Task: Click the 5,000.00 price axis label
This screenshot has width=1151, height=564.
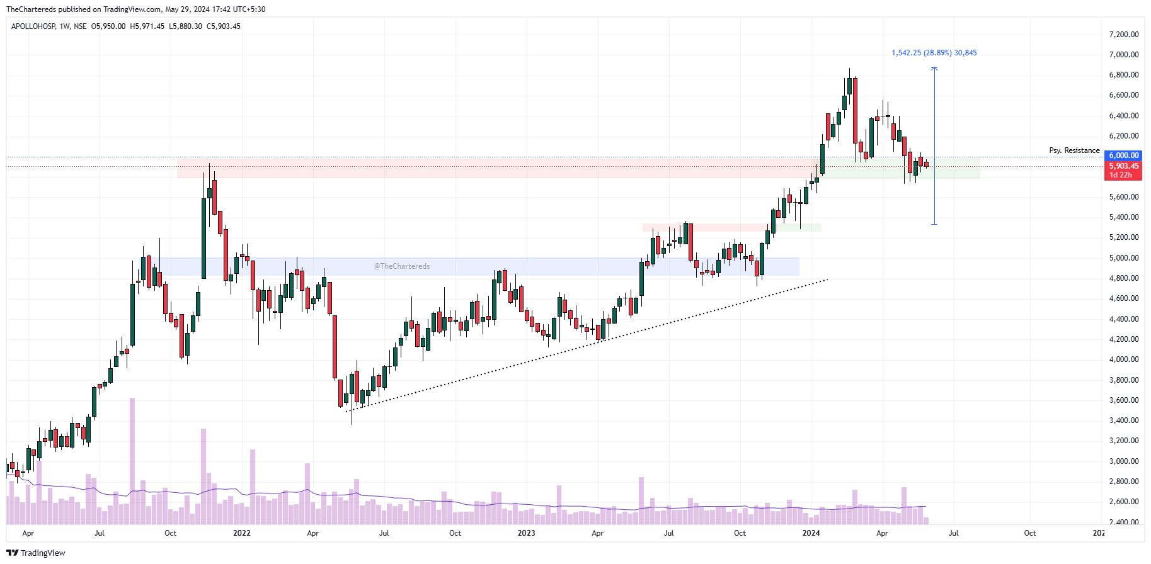Action: 1124,258
